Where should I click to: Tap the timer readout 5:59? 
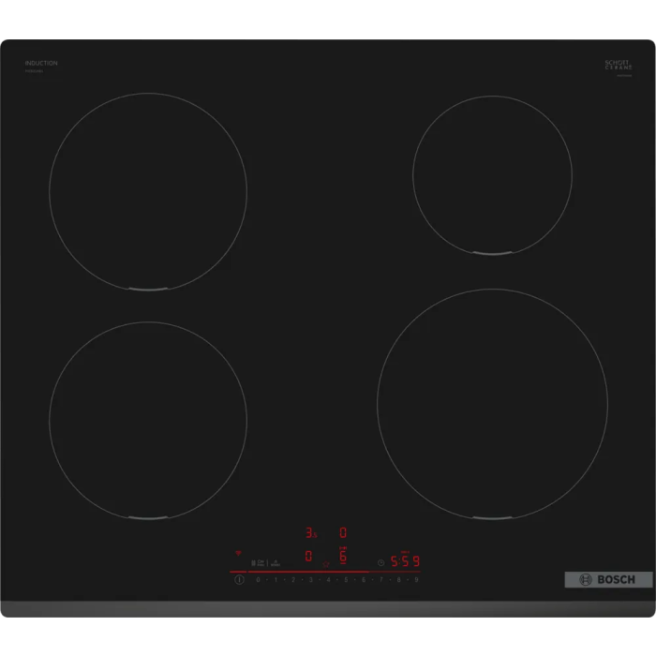405,561
